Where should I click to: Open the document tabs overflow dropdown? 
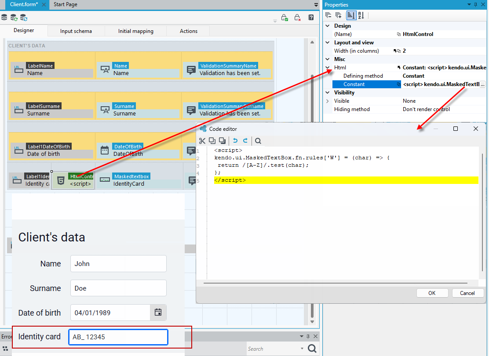(x=316, y=5)
